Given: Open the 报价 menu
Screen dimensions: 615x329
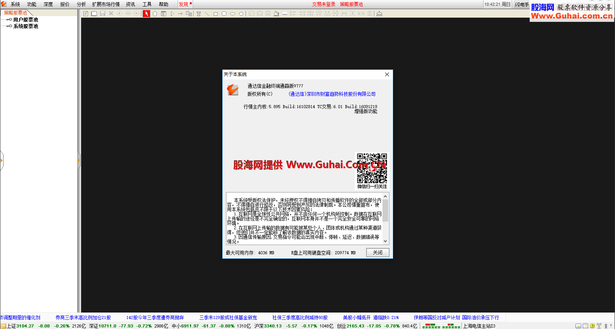Looking at the screenshot, I should coord(65,4).
